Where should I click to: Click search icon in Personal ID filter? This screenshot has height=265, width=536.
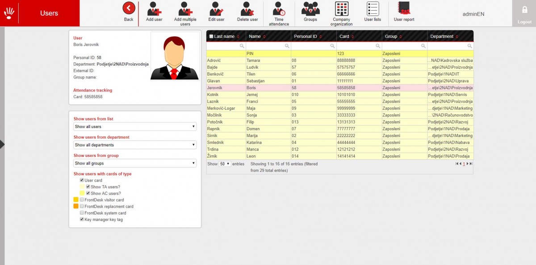pyautogui.click(x=332, y=46)
